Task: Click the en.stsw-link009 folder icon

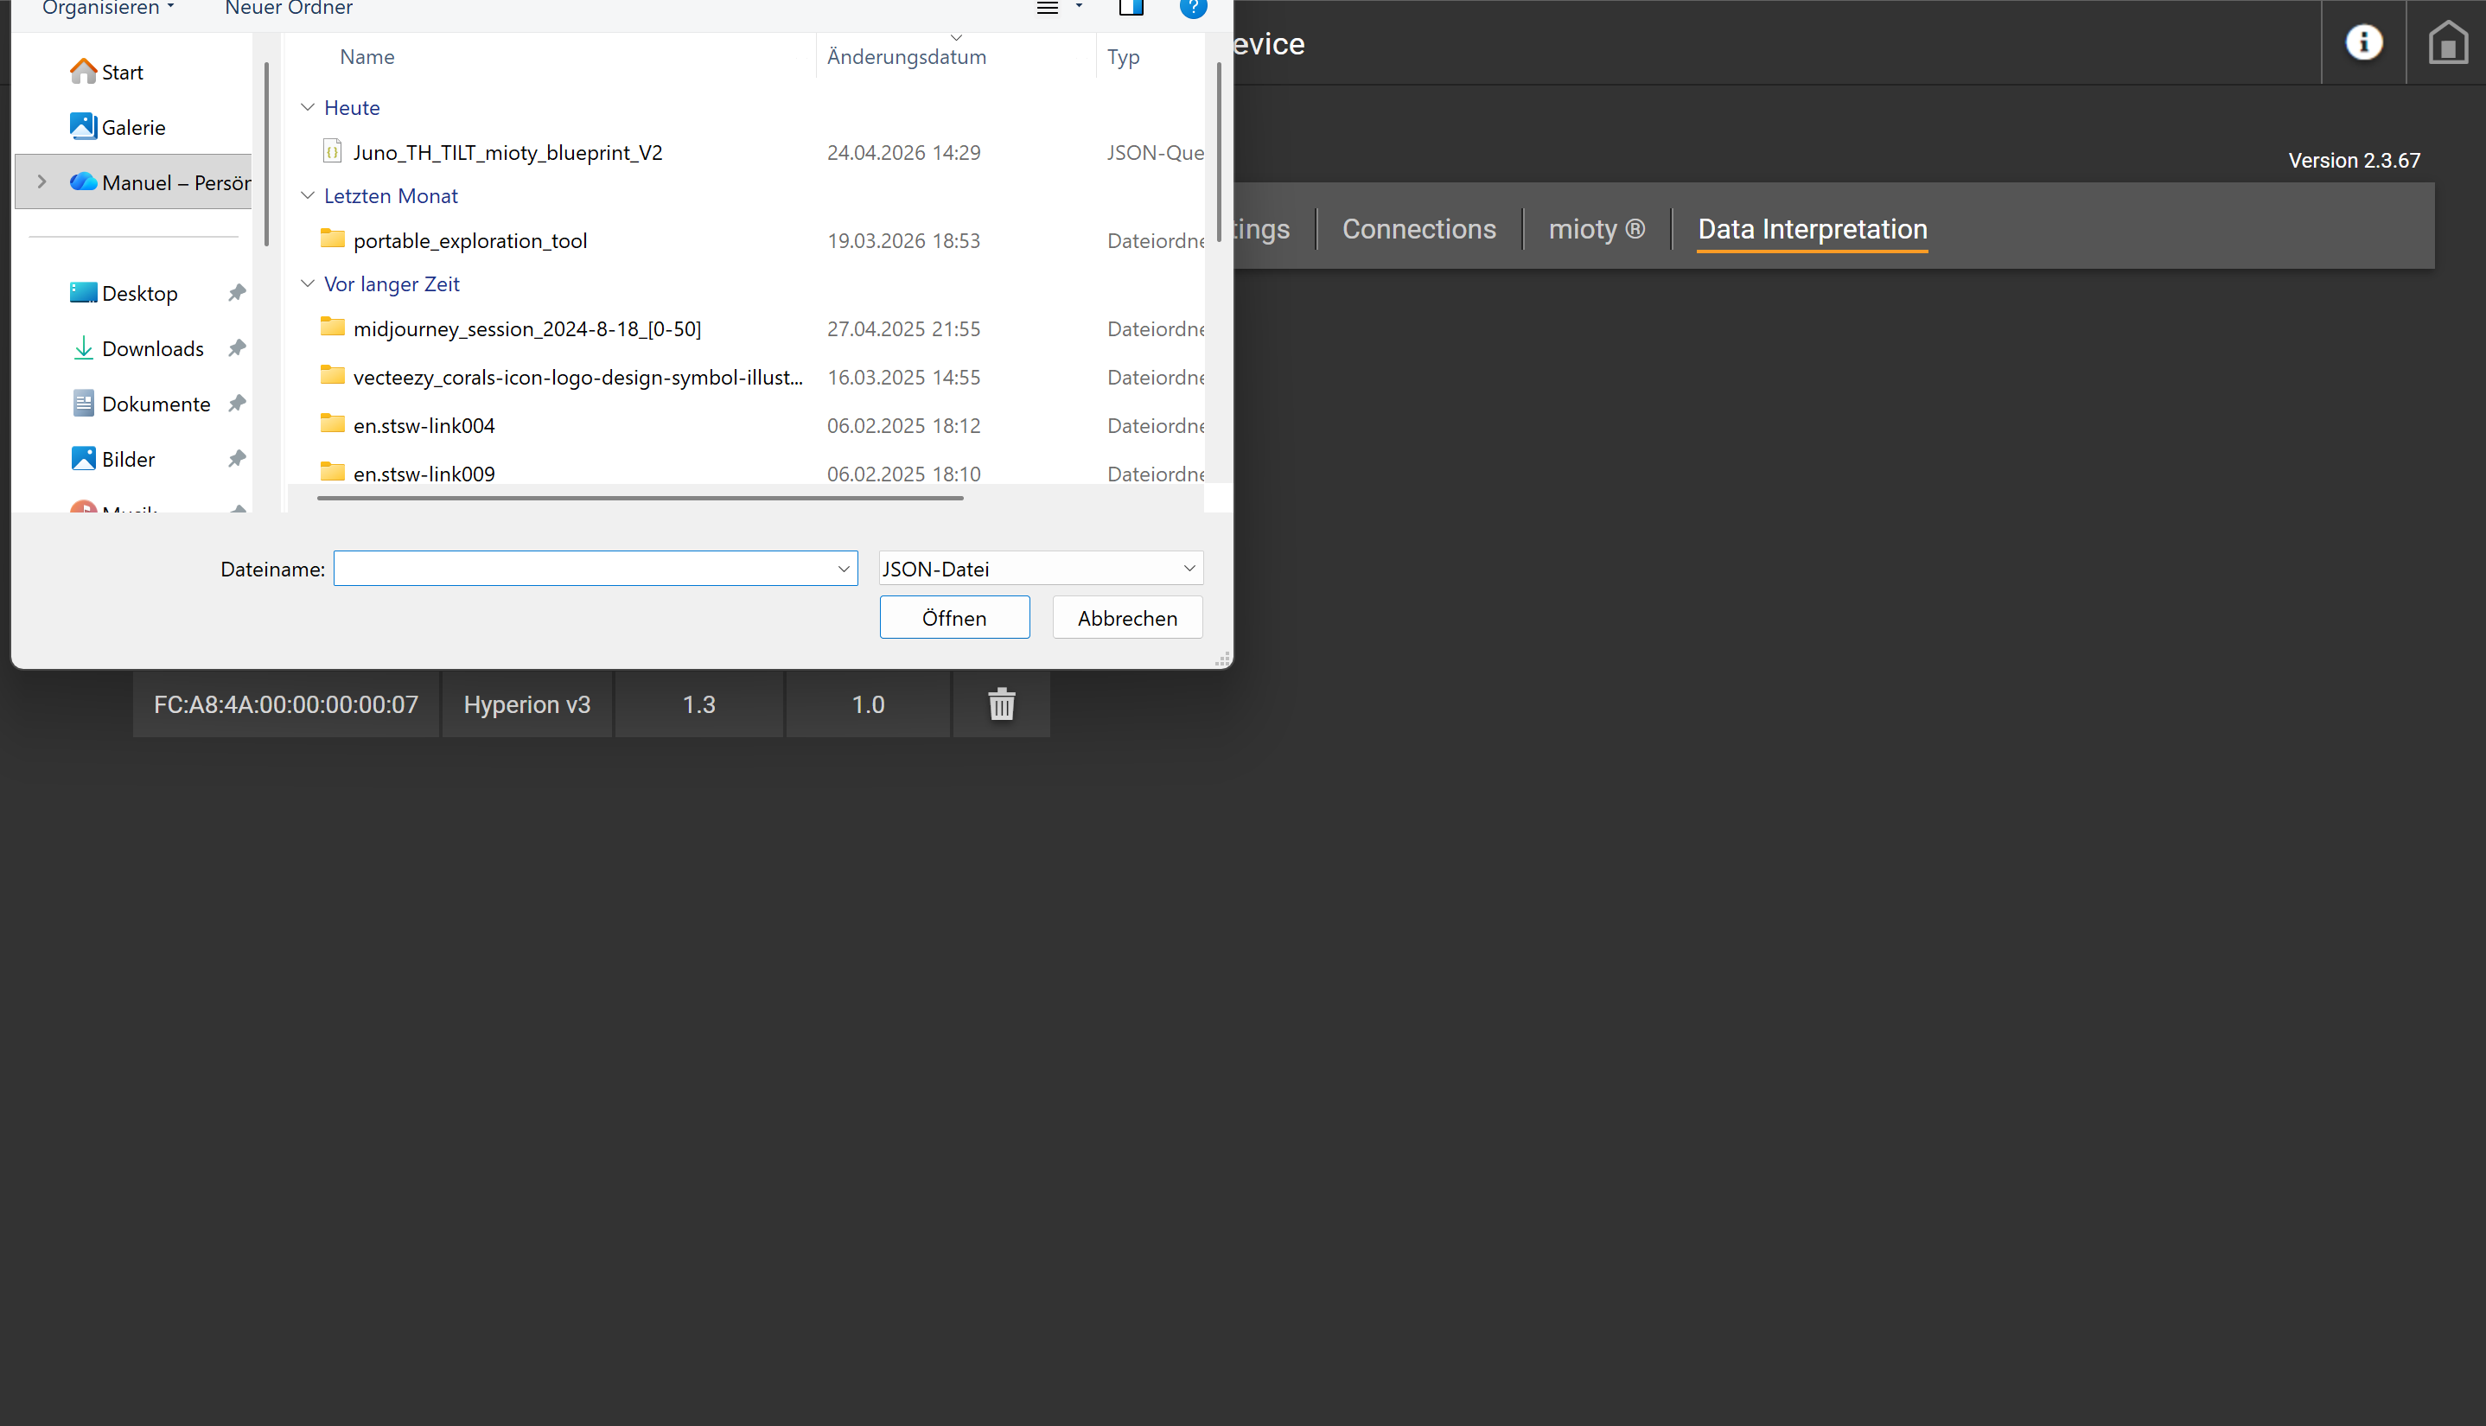Action: coord(333,472)
